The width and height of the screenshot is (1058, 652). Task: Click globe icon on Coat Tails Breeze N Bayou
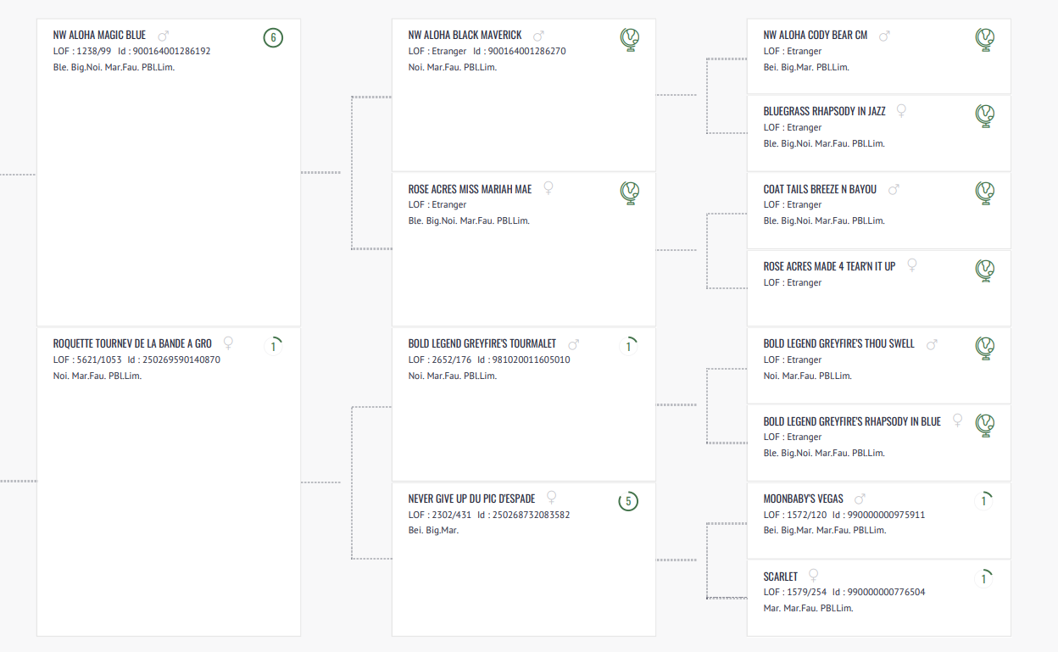coord(984,192)
